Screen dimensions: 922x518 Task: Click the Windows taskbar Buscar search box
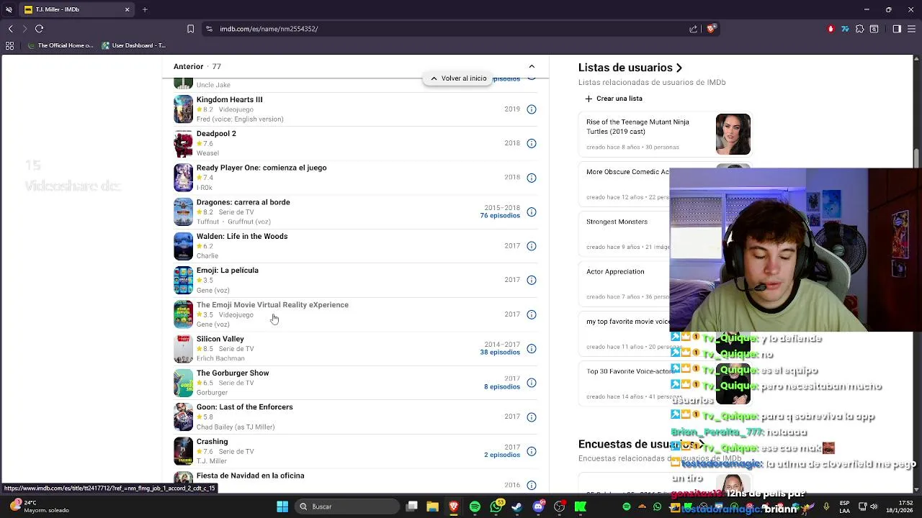point(349,506)
